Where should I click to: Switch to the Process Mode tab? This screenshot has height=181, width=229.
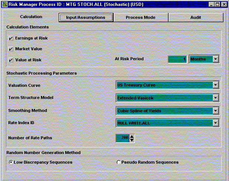click(x=140, y=17)
